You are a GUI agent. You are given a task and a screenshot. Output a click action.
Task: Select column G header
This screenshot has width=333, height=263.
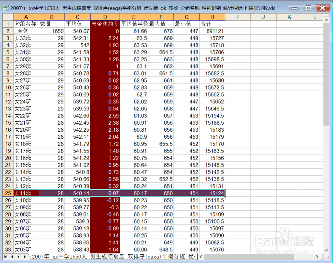pyautogui.click(x=187, y=17)
